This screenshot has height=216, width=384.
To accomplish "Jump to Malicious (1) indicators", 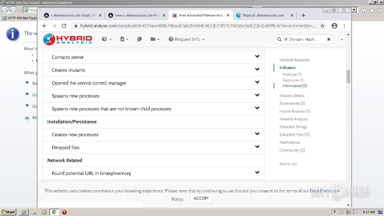I will [x=292, y=74].
